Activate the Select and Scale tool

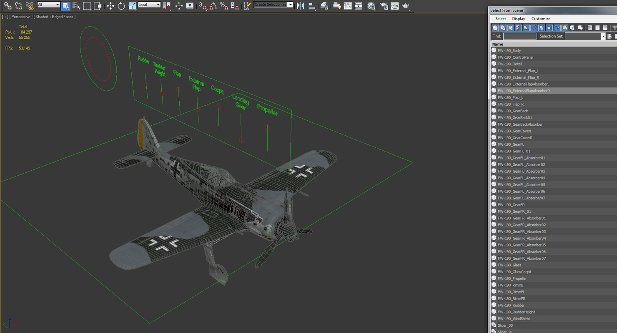[132, 6]
